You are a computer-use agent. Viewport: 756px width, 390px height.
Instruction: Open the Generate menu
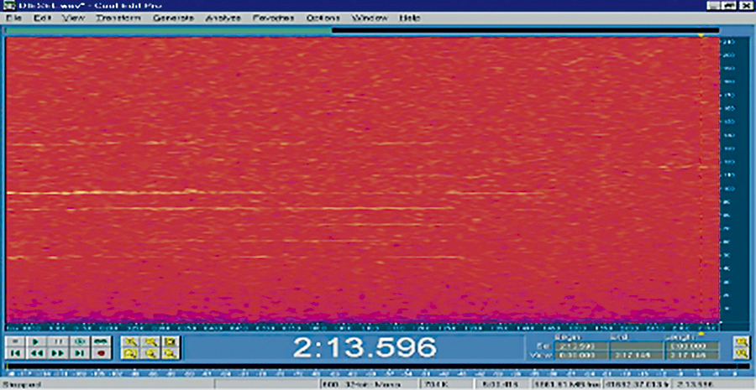pyautogui.click(x=173, y=18)
